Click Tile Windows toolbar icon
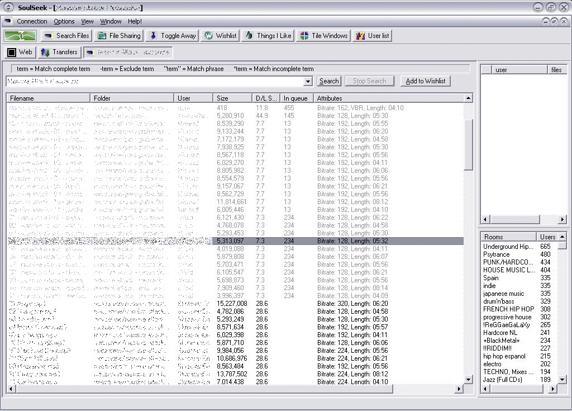This screenshot has width=572, height=411. click(x=323, y=36)
